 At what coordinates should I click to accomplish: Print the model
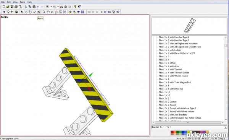click(x=16, y=7)
